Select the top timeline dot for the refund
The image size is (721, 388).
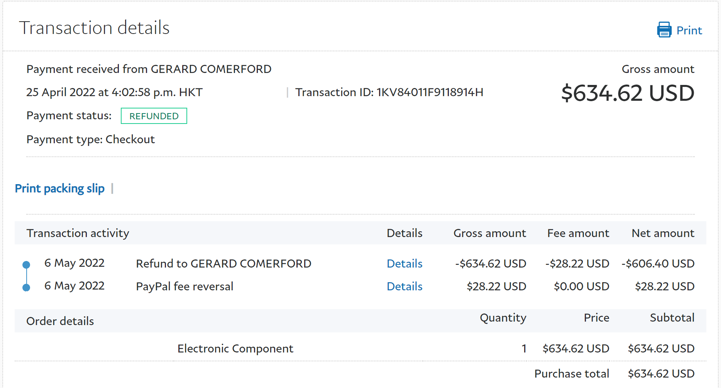coord(26,264)
